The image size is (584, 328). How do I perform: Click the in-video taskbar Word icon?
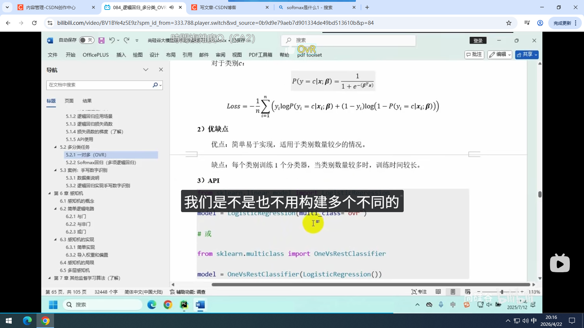pos(200,305)
